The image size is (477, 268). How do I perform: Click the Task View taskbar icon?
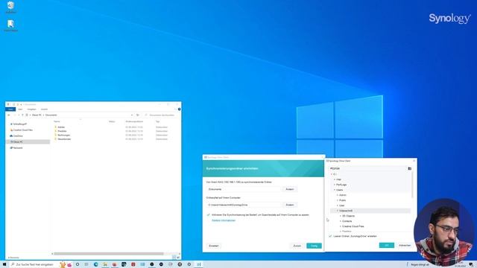(x=86, y=264)
